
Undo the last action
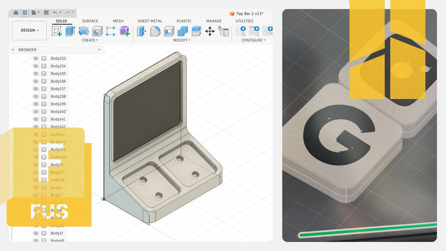coord(55,13)
